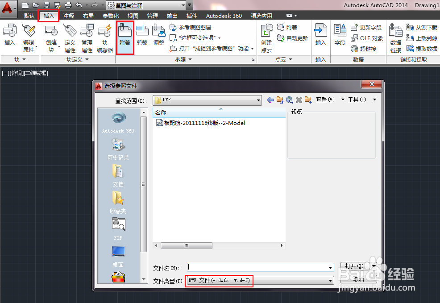Select Autodesk 360 in places sidebar
The width and height of the screenshot is (440, 303).
click(x=118, y=122)
